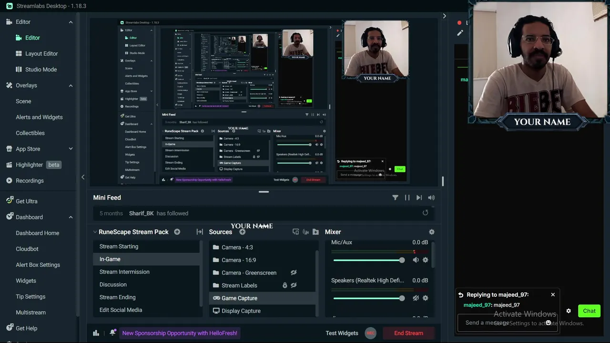Open the HelloFresh sponsorship notification
This screenshot has height=343, width=610.
pyautogui.click(x=180, y=333)
